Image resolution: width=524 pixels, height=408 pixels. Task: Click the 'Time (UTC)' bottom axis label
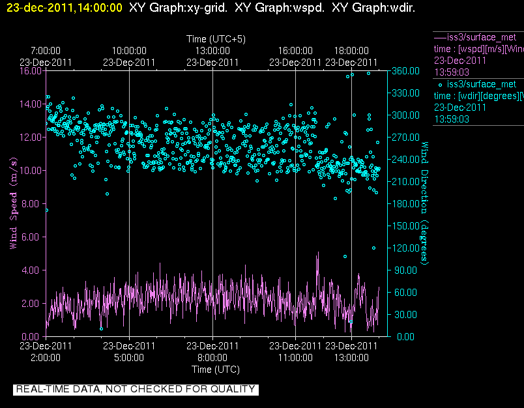click(x=216, y=370)
